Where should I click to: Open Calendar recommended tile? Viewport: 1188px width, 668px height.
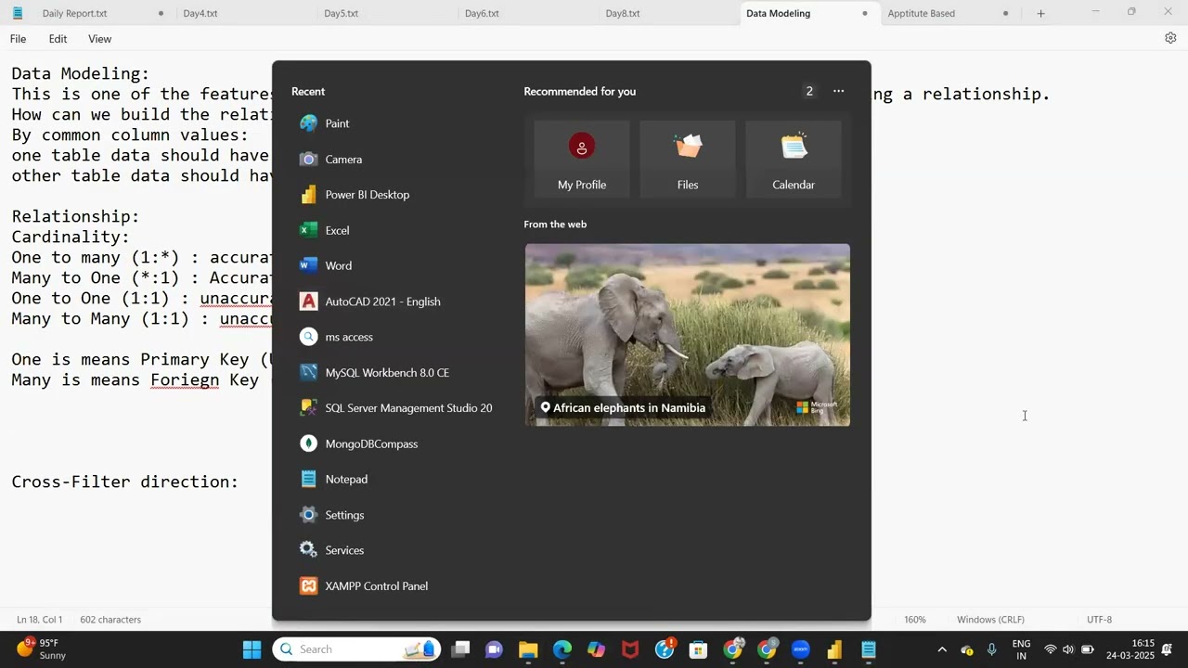point(794,159)
